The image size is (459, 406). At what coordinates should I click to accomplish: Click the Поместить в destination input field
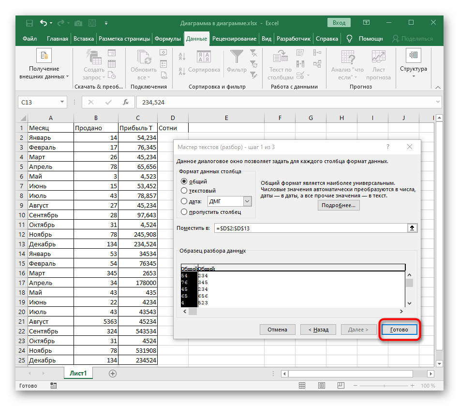pos(310,227)
